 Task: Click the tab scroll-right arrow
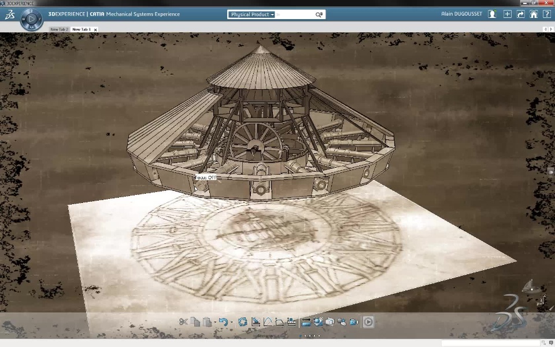point(551,29)
